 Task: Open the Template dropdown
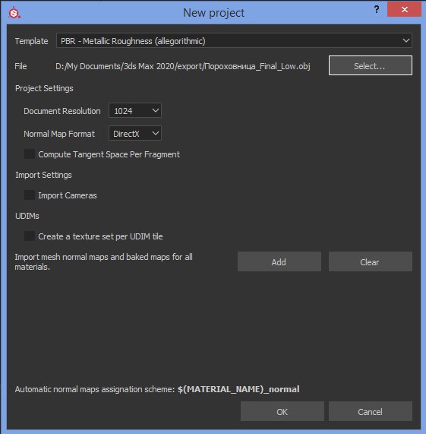point(234,41)
